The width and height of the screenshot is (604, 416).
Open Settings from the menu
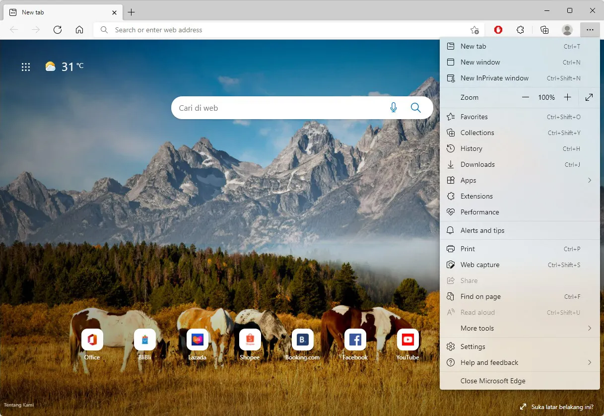pyautogui.click(x=472, y=347)
